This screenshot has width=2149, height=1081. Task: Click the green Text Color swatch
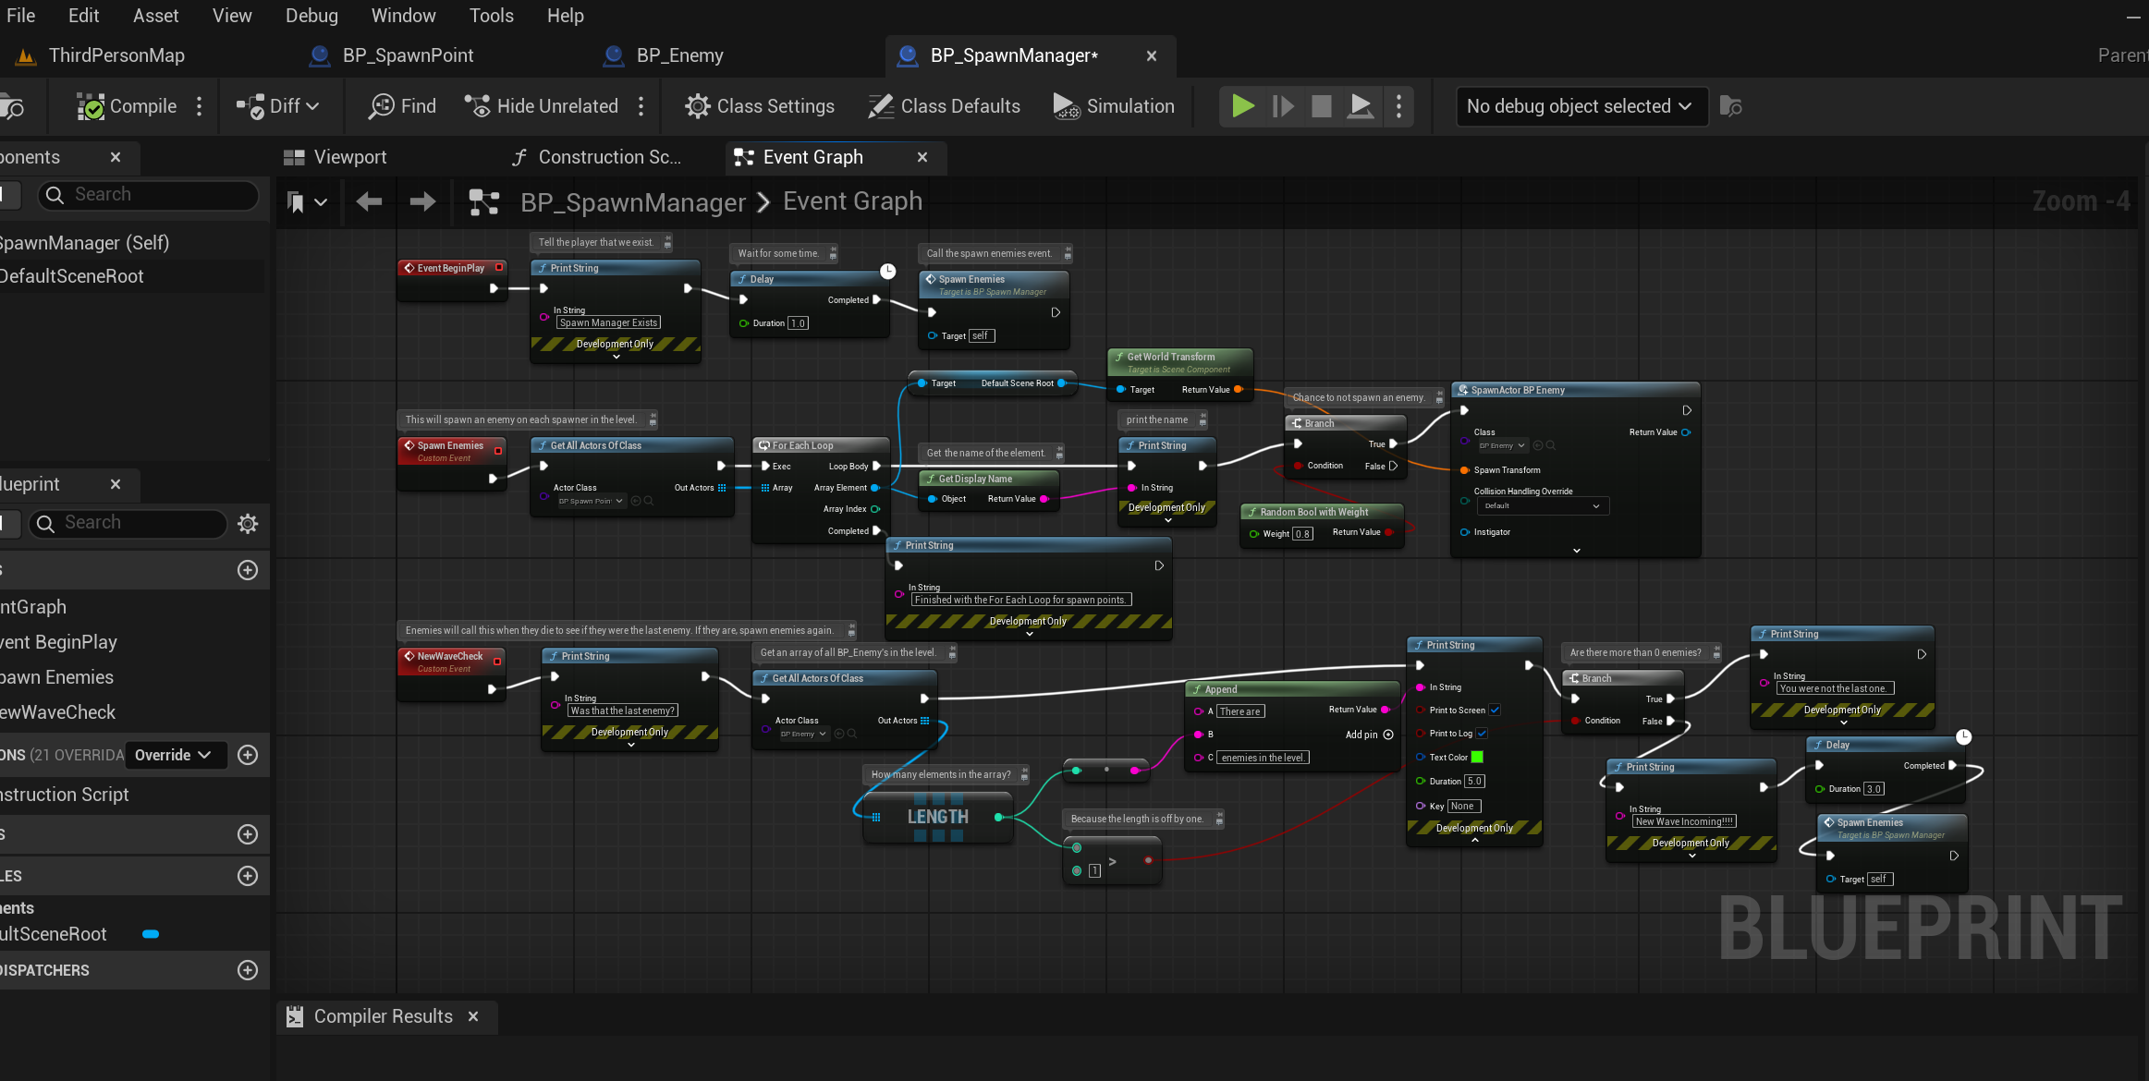(x=1477, y=757)
